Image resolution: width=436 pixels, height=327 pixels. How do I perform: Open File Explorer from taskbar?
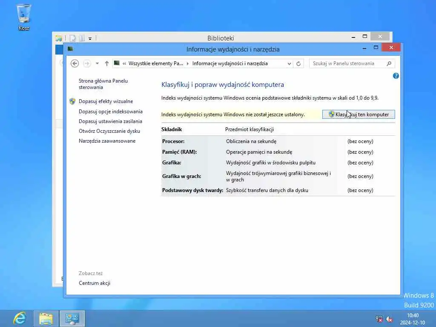(x=46, y=318)
